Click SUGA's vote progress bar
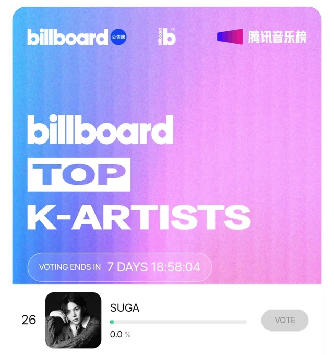 (178, 322)
